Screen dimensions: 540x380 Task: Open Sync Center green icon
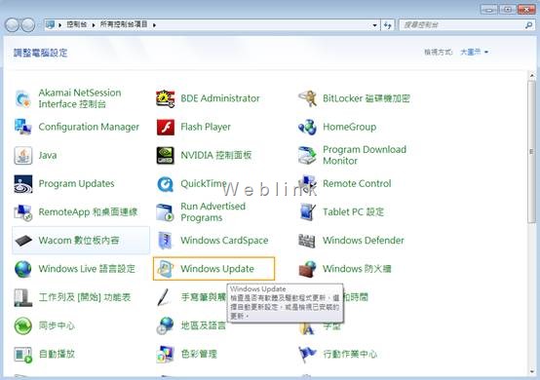23,325
